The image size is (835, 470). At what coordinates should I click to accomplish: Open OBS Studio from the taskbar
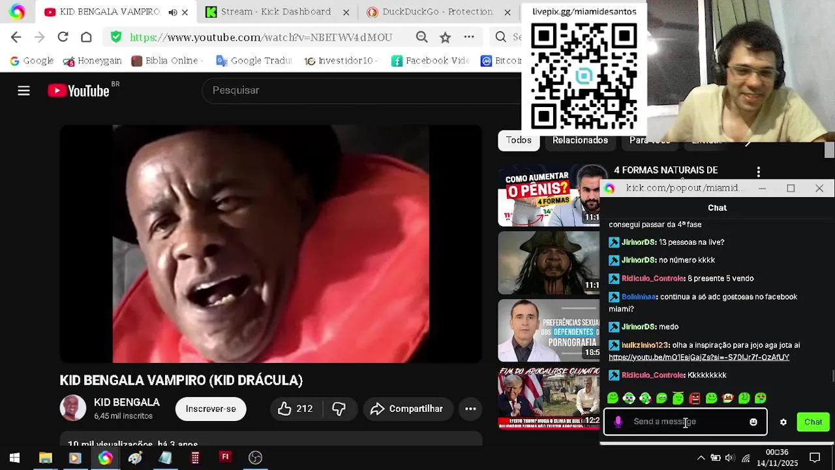click(x=255, y=458)
